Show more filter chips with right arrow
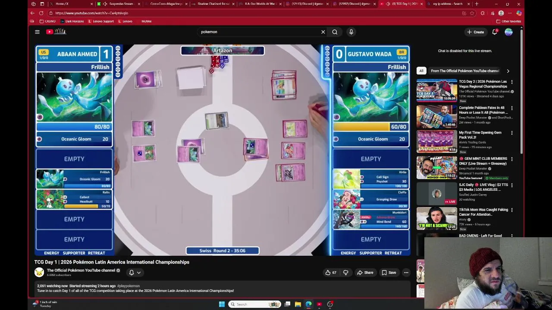The height and width of the screenshot is (310, 552). click(x=508, y=71)
